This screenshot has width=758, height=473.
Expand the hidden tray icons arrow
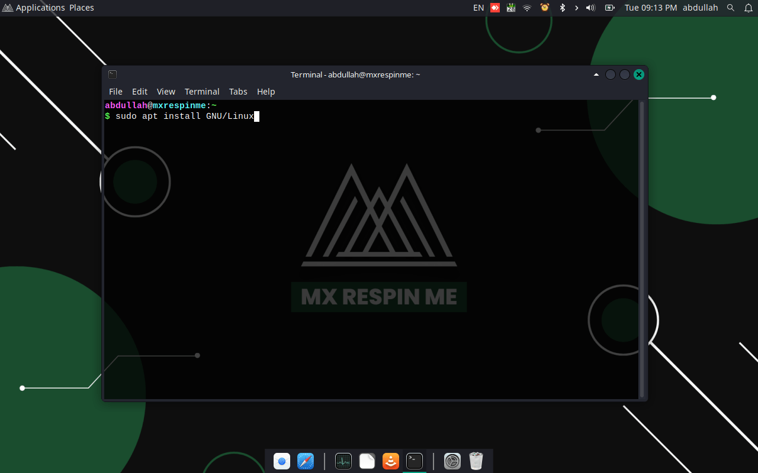576,8
